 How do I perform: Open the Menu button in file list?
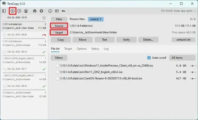pos(59,58)
